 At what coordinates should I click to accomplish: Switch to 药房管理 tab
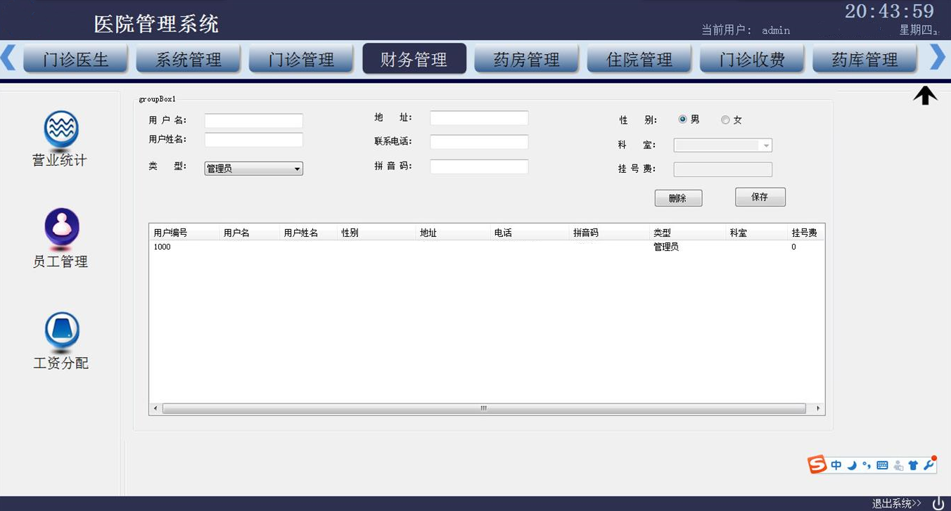[527, 59]
